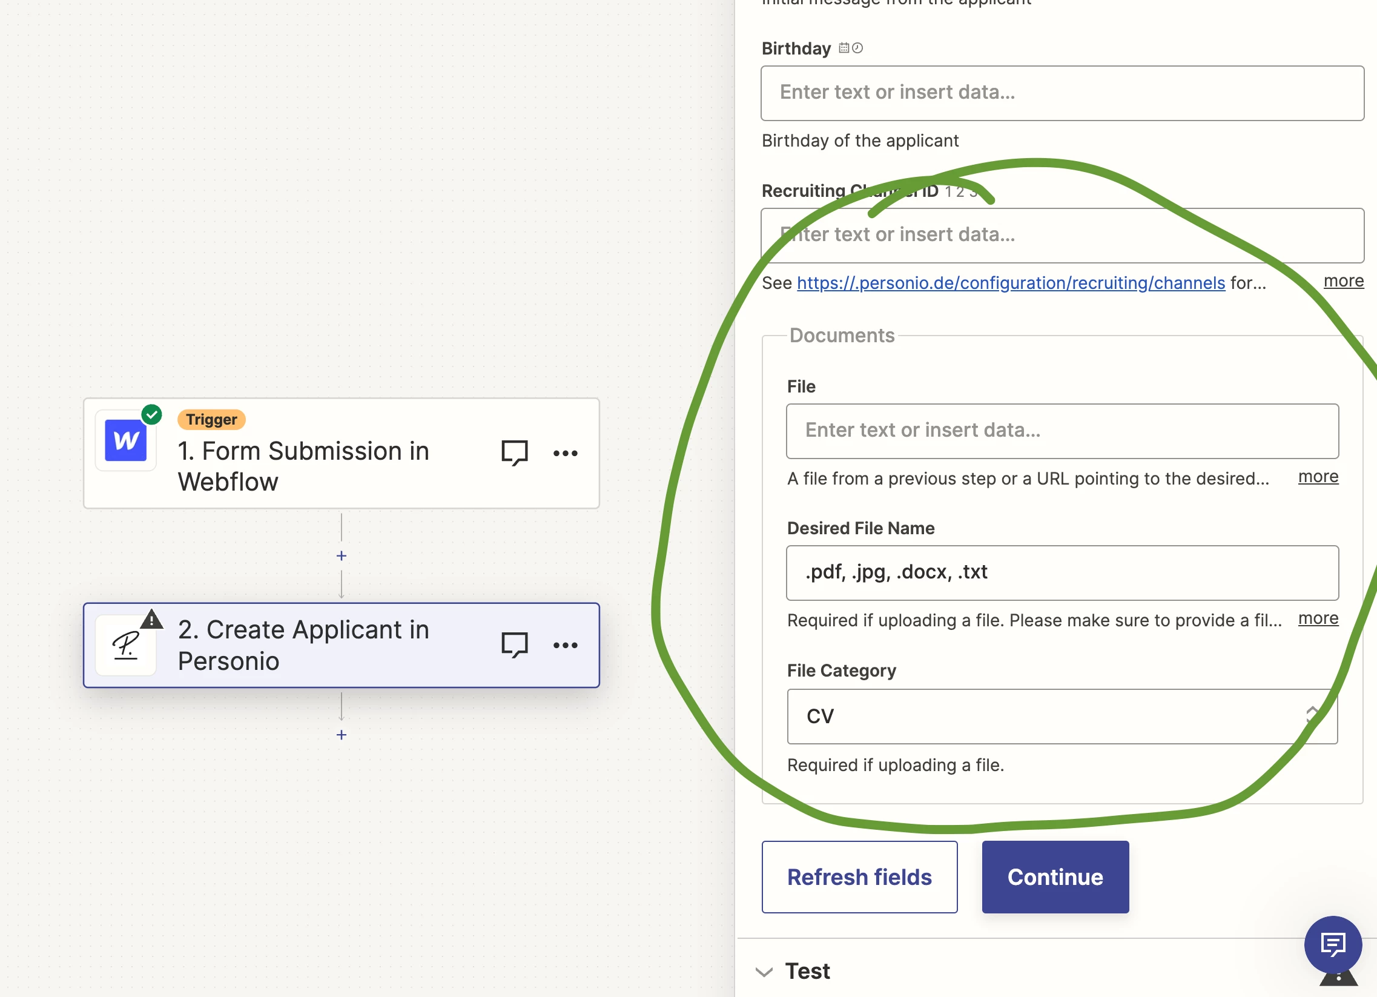The height and width of the screenshot is (997, 1377).
Task: Open comment on Create Applicant in Personio step
Action: point(514,645)
